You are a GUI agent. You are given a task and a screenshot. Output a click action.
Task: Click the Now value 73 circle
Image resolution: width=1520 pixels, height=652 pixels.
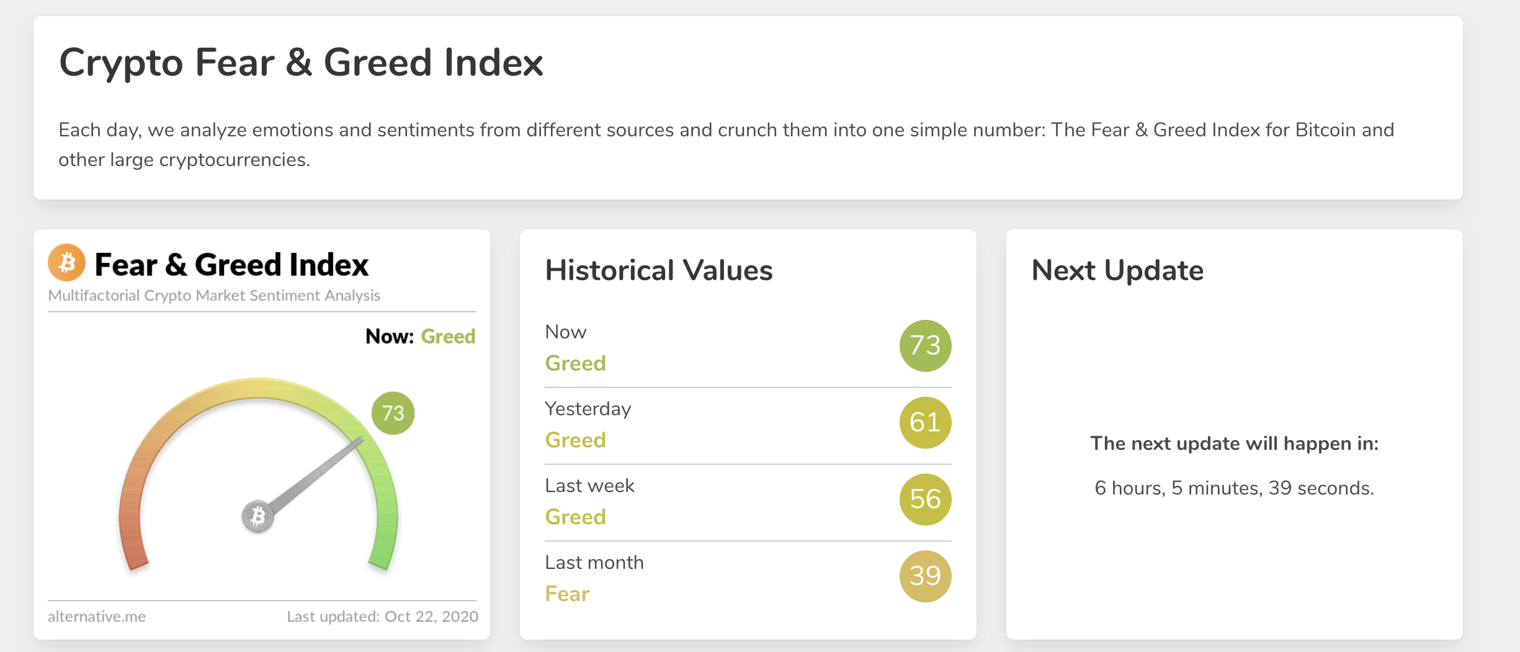[x=925, y=346]
